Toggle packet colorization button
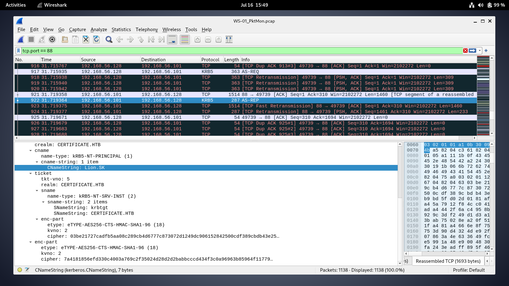 (185, 39)
